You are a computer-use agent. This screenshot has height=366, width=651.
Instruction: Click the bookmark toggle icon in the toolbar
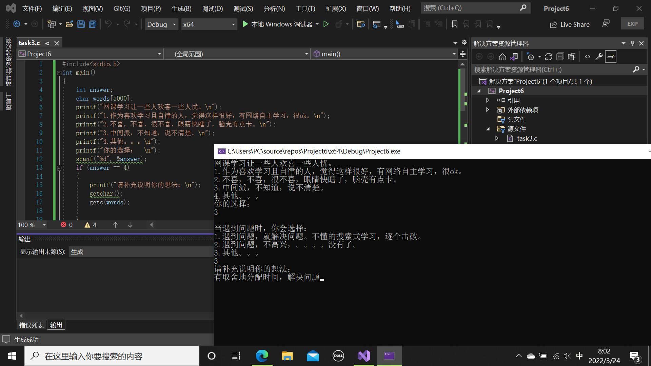coord(455,24)
